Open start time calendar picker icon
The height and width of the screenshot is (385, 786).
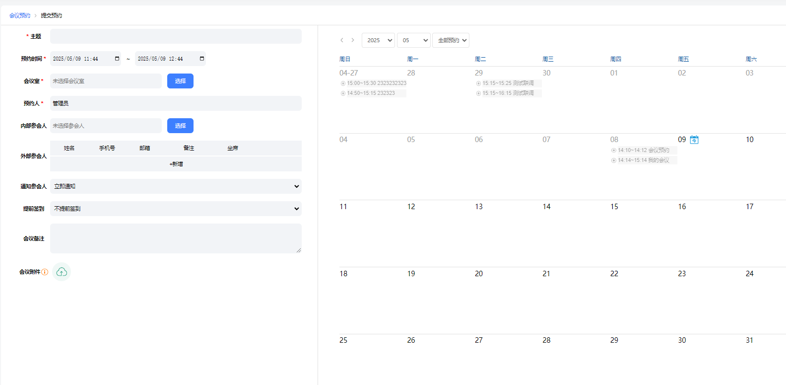[x=117, y=59]
